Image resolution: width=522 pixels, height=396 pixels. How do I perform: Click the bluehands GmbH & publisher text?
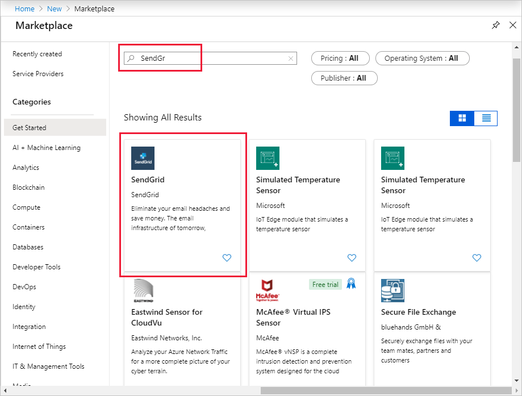[x=411, y=327]
